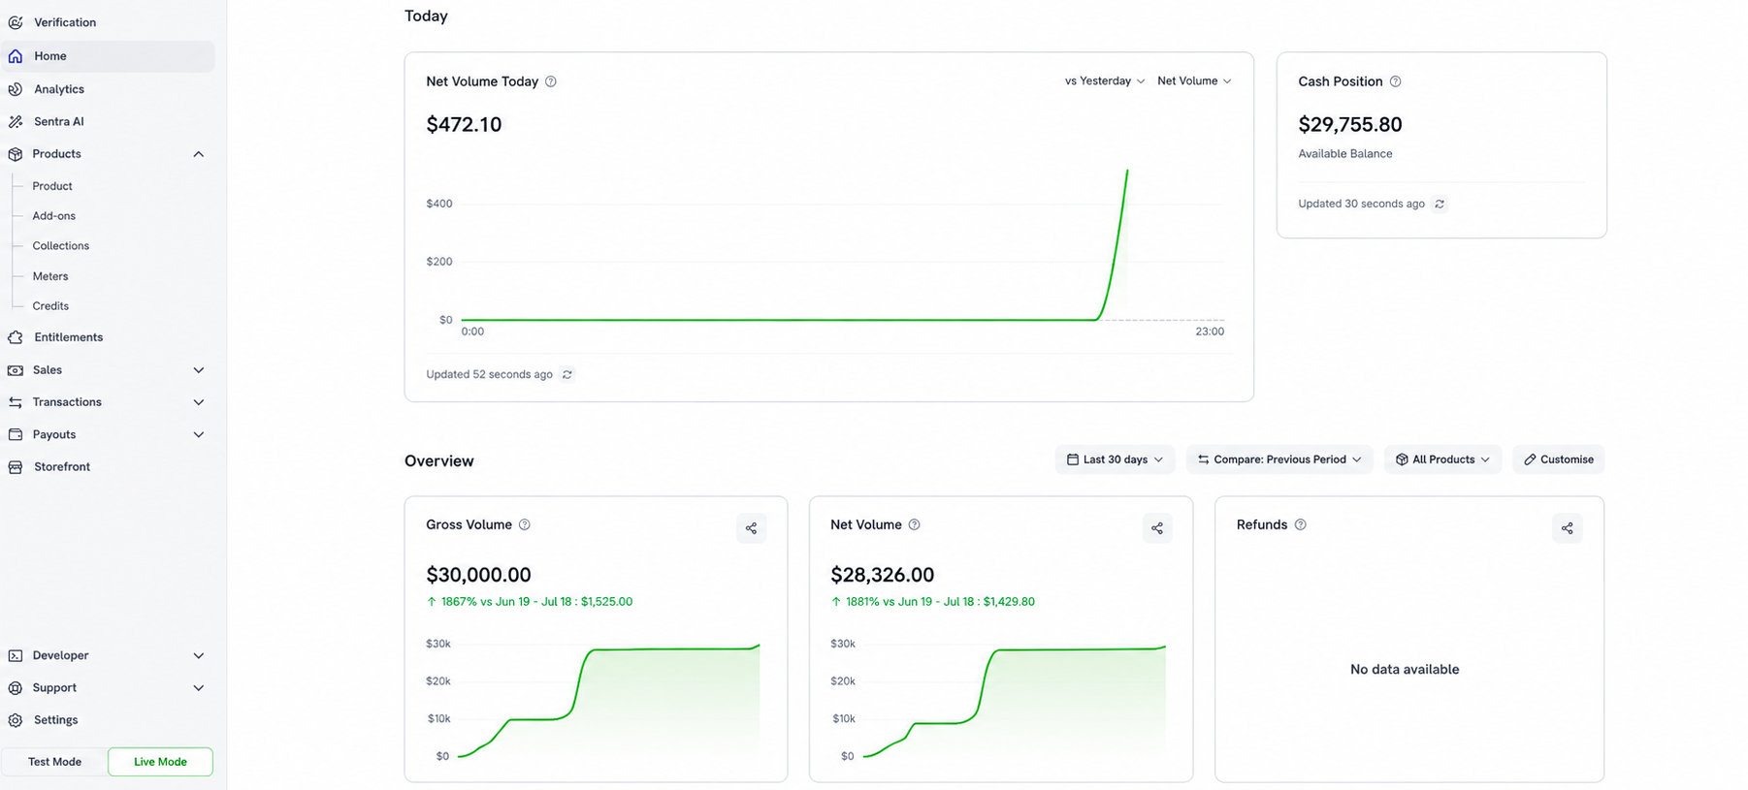Switch to Test Mode
The image size is (1748, 790).
54,762
